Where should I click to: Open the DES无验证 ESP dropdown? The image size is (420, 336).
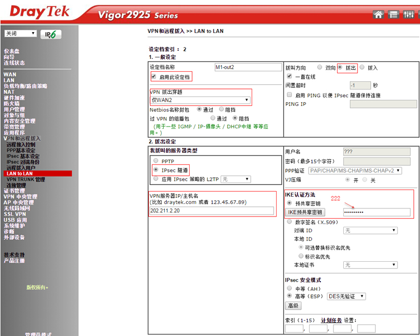(346, 296)
